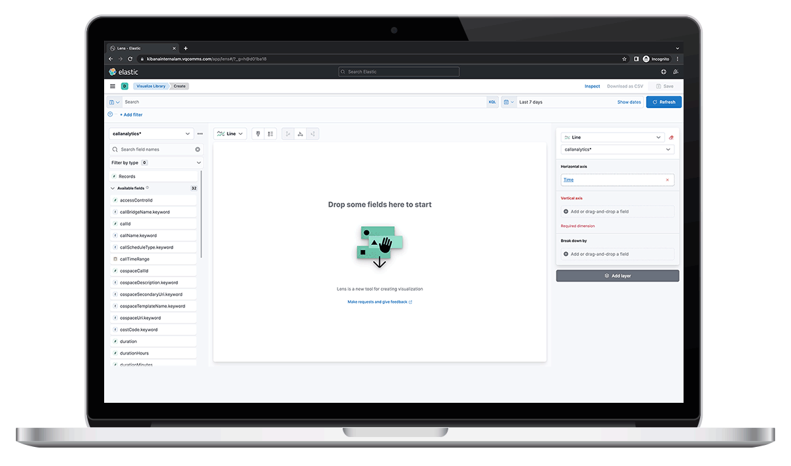The width and height of the screenshot is (791, 466).
Task: Open the legend settings icon
Action: pyautogui.click(x=270, y=134)
